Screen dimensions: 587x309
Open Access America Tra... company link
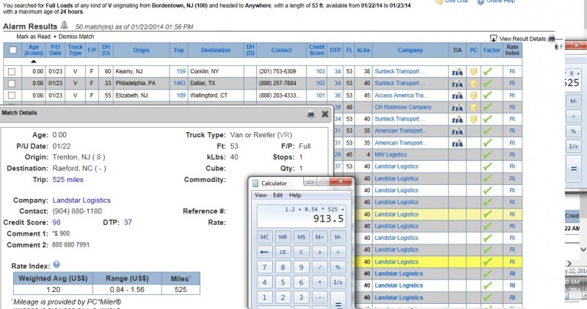[401, 95]
